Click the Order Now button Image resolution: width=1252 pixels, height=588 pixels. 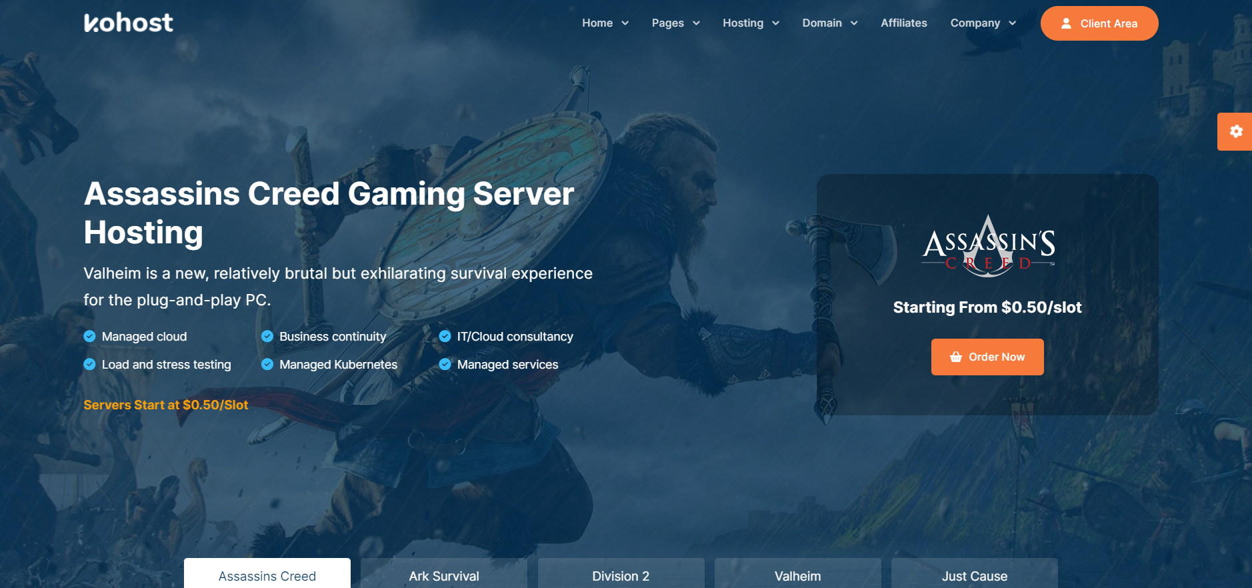(987, 357)
